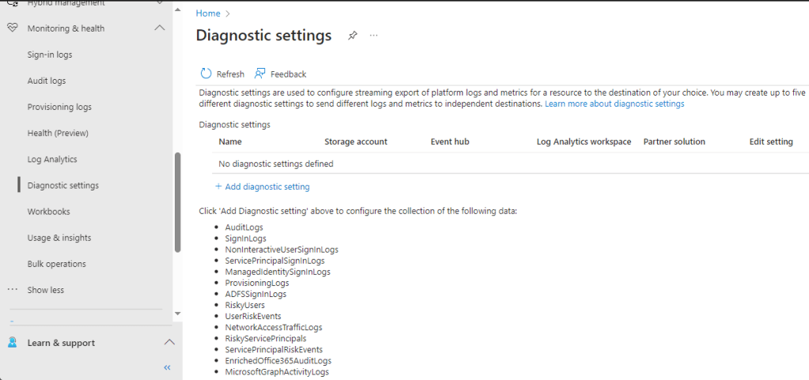Collapse the sidebar with double chevron
The height and width of the screenshot is (380, 809).
[167, 367]
